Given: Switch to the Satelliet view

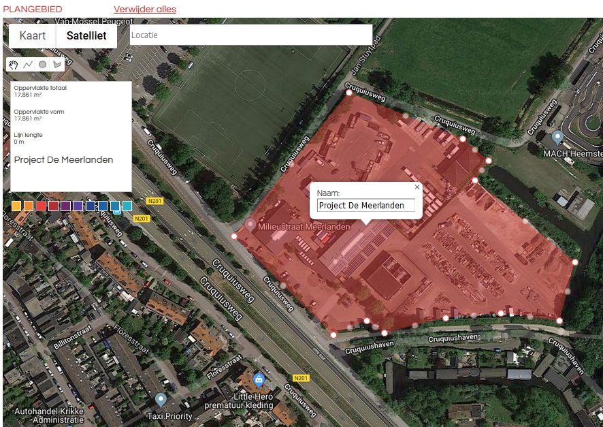Looking at the screenshot, I should pos(86,36).
